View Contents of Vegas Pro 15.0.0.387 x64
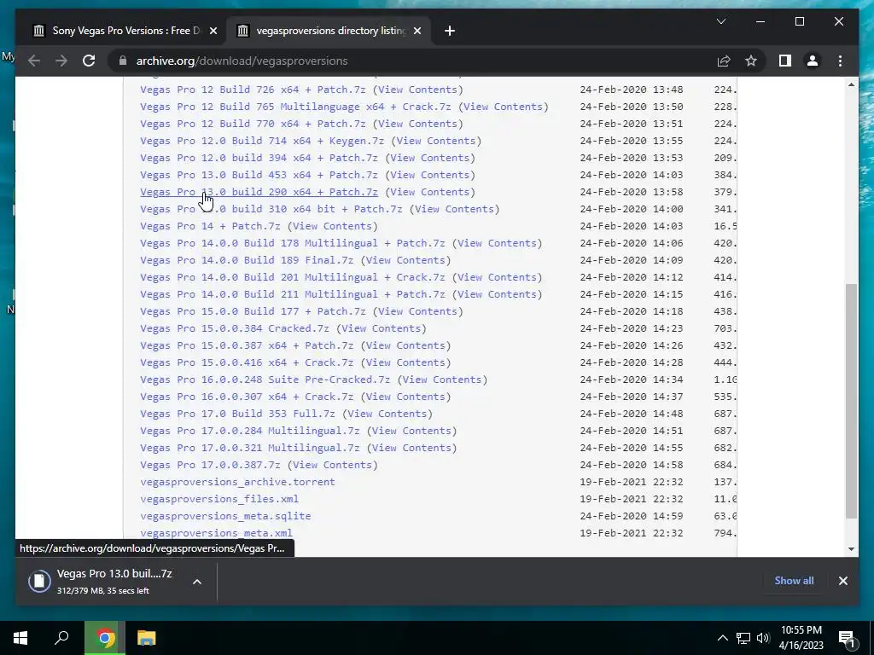Image resolution: width=874 pixels, height=655 pixels. (x=405, y=346)
